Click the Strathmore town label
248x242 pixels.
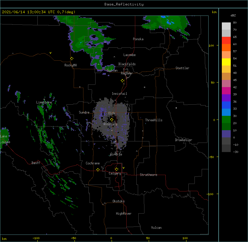coord(148,175)
